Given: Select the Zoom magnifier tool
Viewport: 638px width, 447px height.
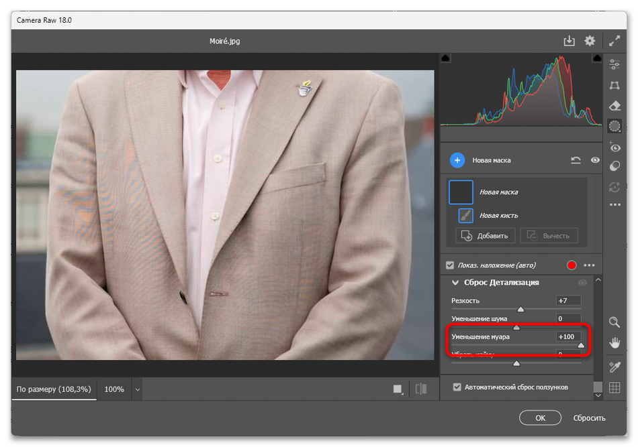Looking at the screenshot, I should click(614, 322).
